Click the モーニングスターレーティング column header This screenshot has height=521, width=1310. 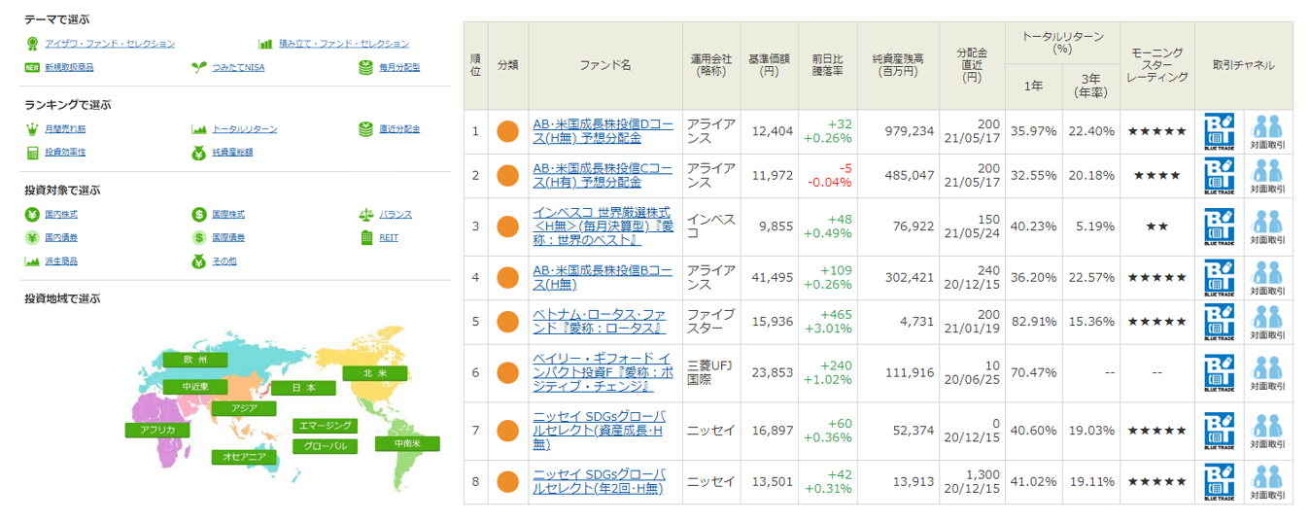click(x=1157, y=65)
